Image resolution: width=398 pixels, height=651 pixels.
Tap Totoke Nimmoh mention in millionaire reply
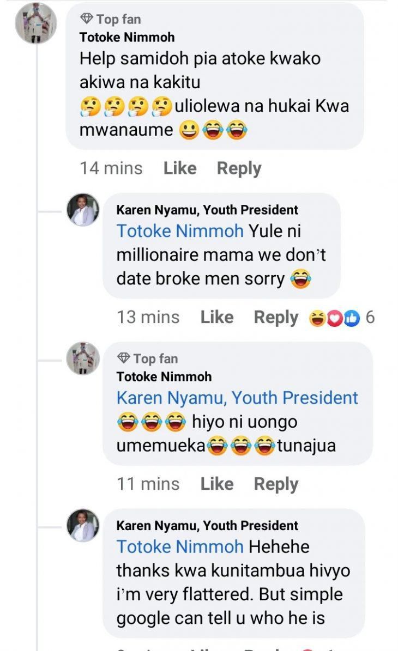(x=180, y=231)
